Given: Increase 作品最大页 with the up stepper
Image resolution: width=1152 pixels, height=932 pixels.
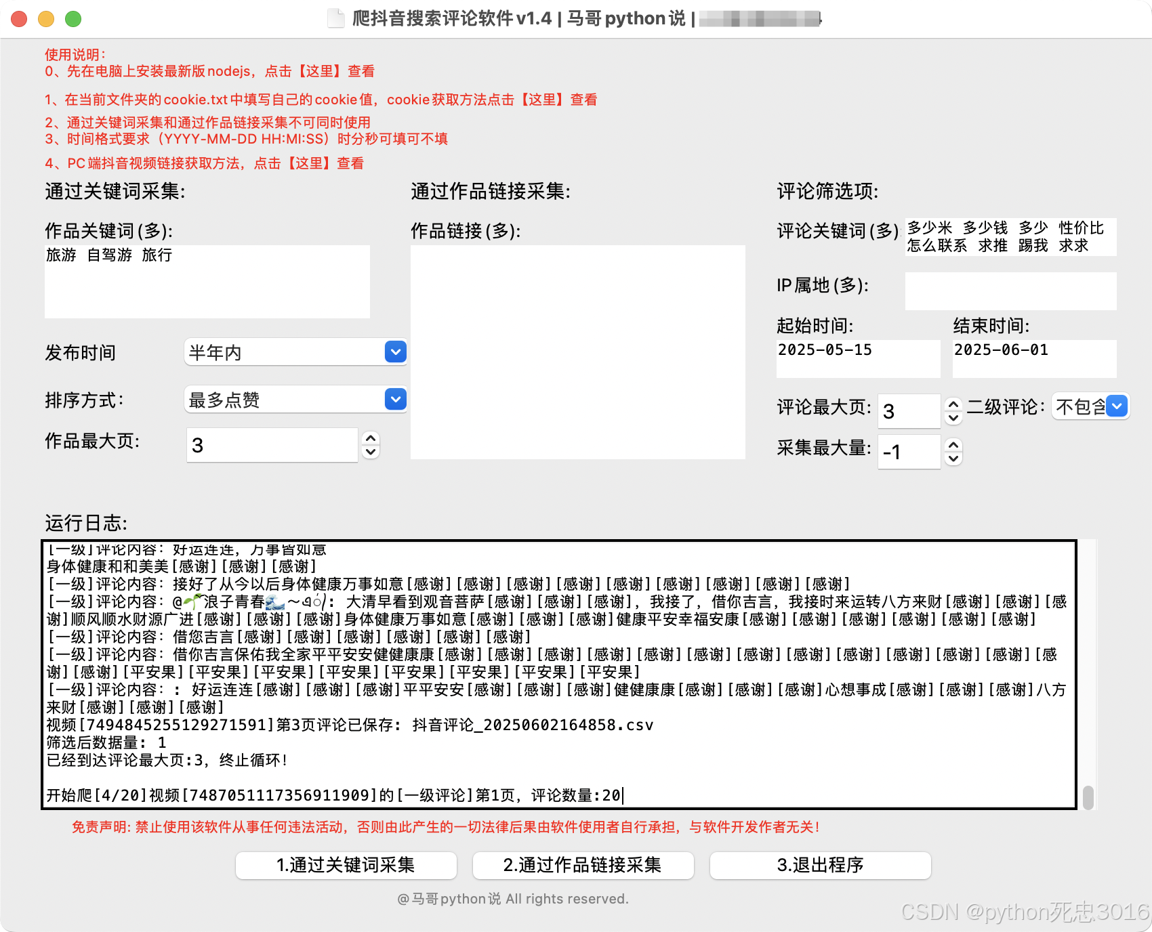Looking at the screenshot, I should coord(371,439).
